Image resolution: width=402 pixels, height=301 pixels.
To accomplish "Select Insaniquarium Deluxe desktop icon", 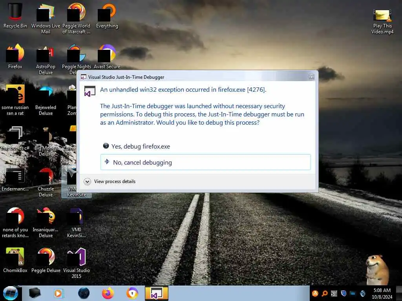I will pyautogui.click(x=46, y=223).
